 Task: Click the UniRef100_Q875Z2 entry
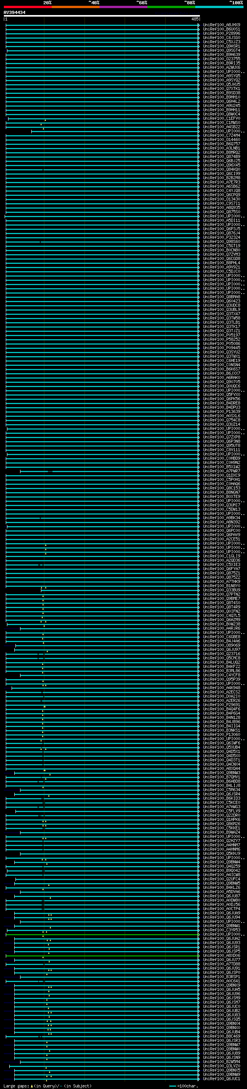tap(222, 578)
